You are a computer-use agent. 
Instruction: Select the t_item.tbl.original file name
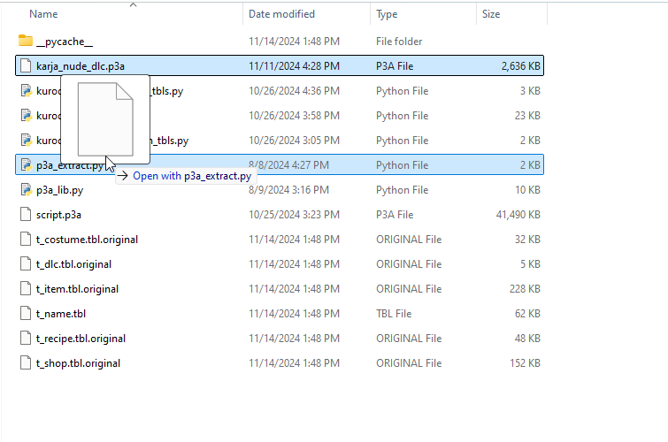click(x=77, y=289)
